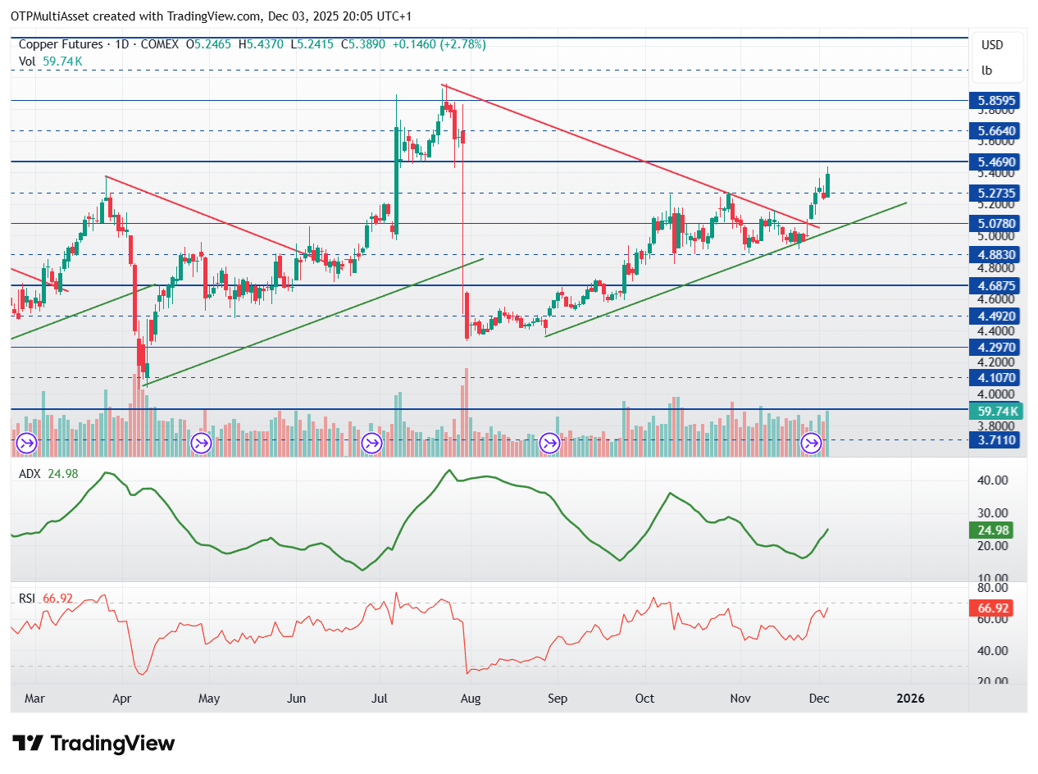This screenshot has height=774, width=1038.
Task: Click the Mar label on time axis
Action: (34, 699)
